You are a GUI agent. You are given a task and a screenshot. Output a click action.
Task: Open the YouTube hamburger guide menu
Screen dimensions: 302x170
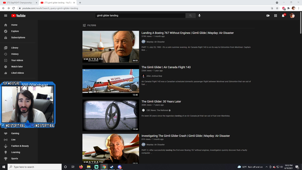click(6, 16)
